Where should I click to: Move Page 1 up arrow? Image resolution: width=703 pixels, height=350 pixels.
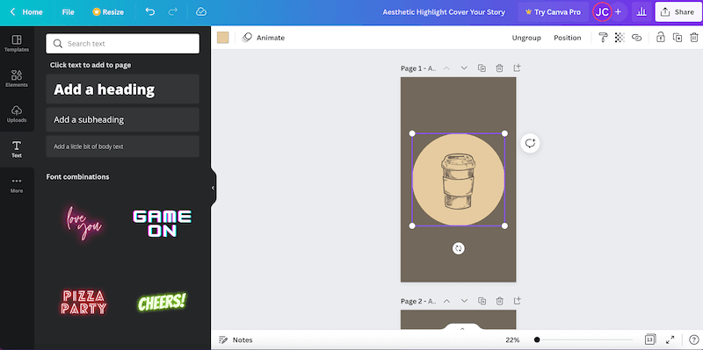click(x=446, y=68)
